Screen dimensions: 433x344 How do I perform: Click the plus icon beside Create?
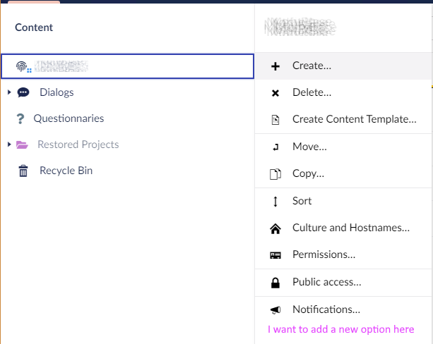click(275, 66)
